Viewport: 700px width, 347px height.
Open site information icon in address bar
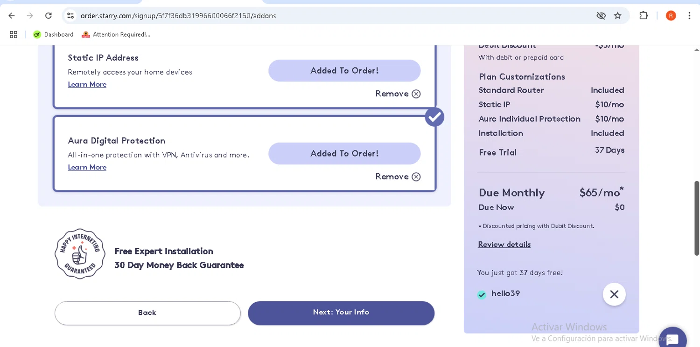70,16
